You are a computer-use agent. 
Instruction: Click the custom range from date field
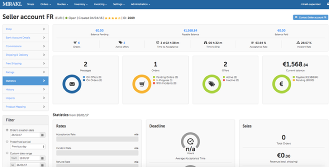(x=29, y=158)
